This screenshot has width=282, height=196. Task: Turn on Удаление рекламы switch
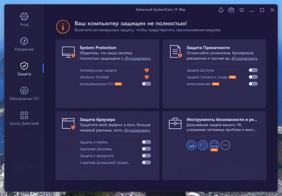click(x=146, y=149)
